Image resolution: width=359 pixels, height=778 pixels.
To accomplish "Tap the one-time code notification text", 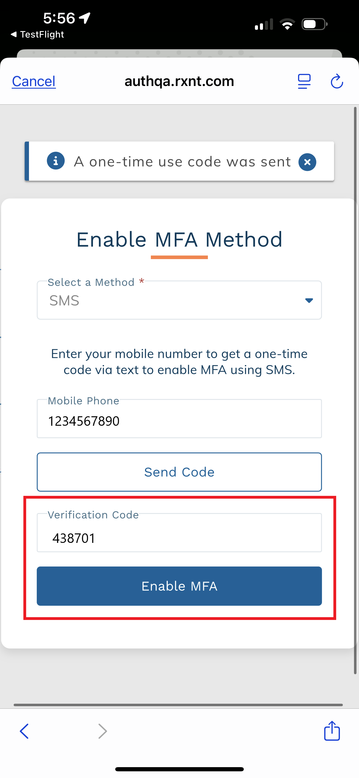I will [182, 162].
